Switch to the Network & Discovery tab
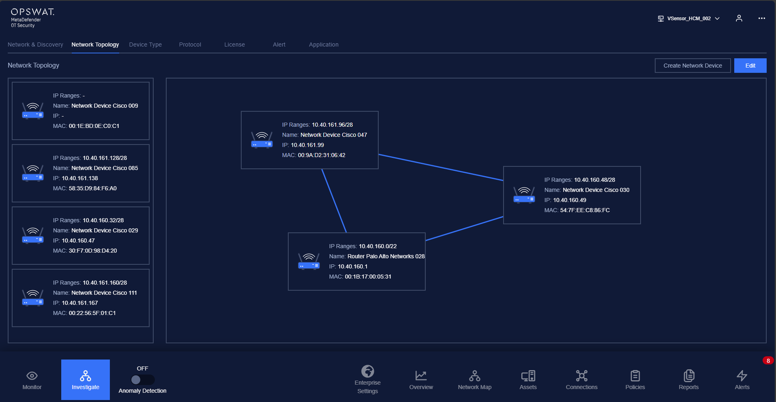The image size is (776, 402). click(36, 45)
